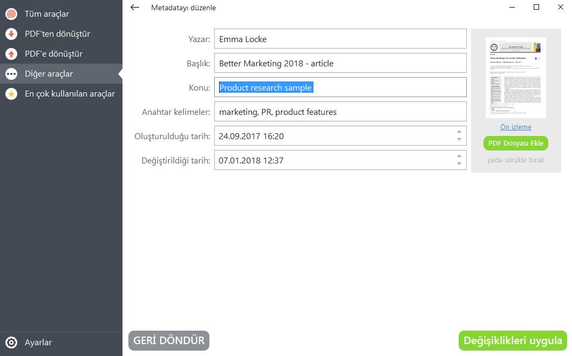Click the PDF Dosyası Ekle button

[515, 143]
